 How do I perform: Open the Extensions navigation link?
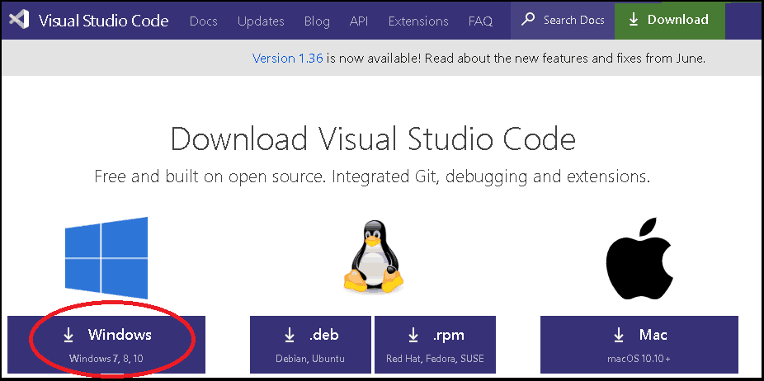pos(418,21)
